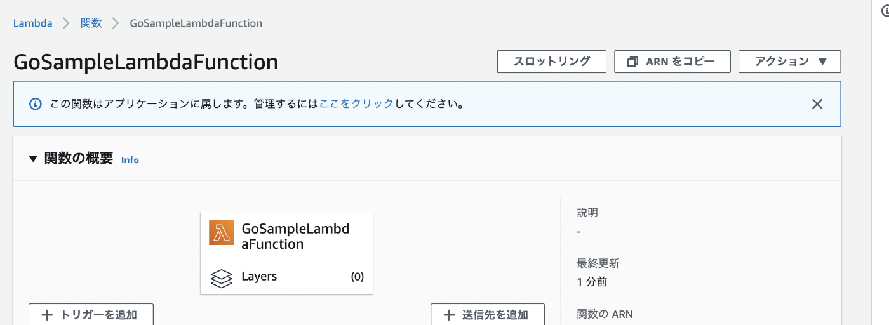The width and height of the screenshot is (889, 325).
Task: Click the partially visible top-right corner icon
Action: coord(885,10)
